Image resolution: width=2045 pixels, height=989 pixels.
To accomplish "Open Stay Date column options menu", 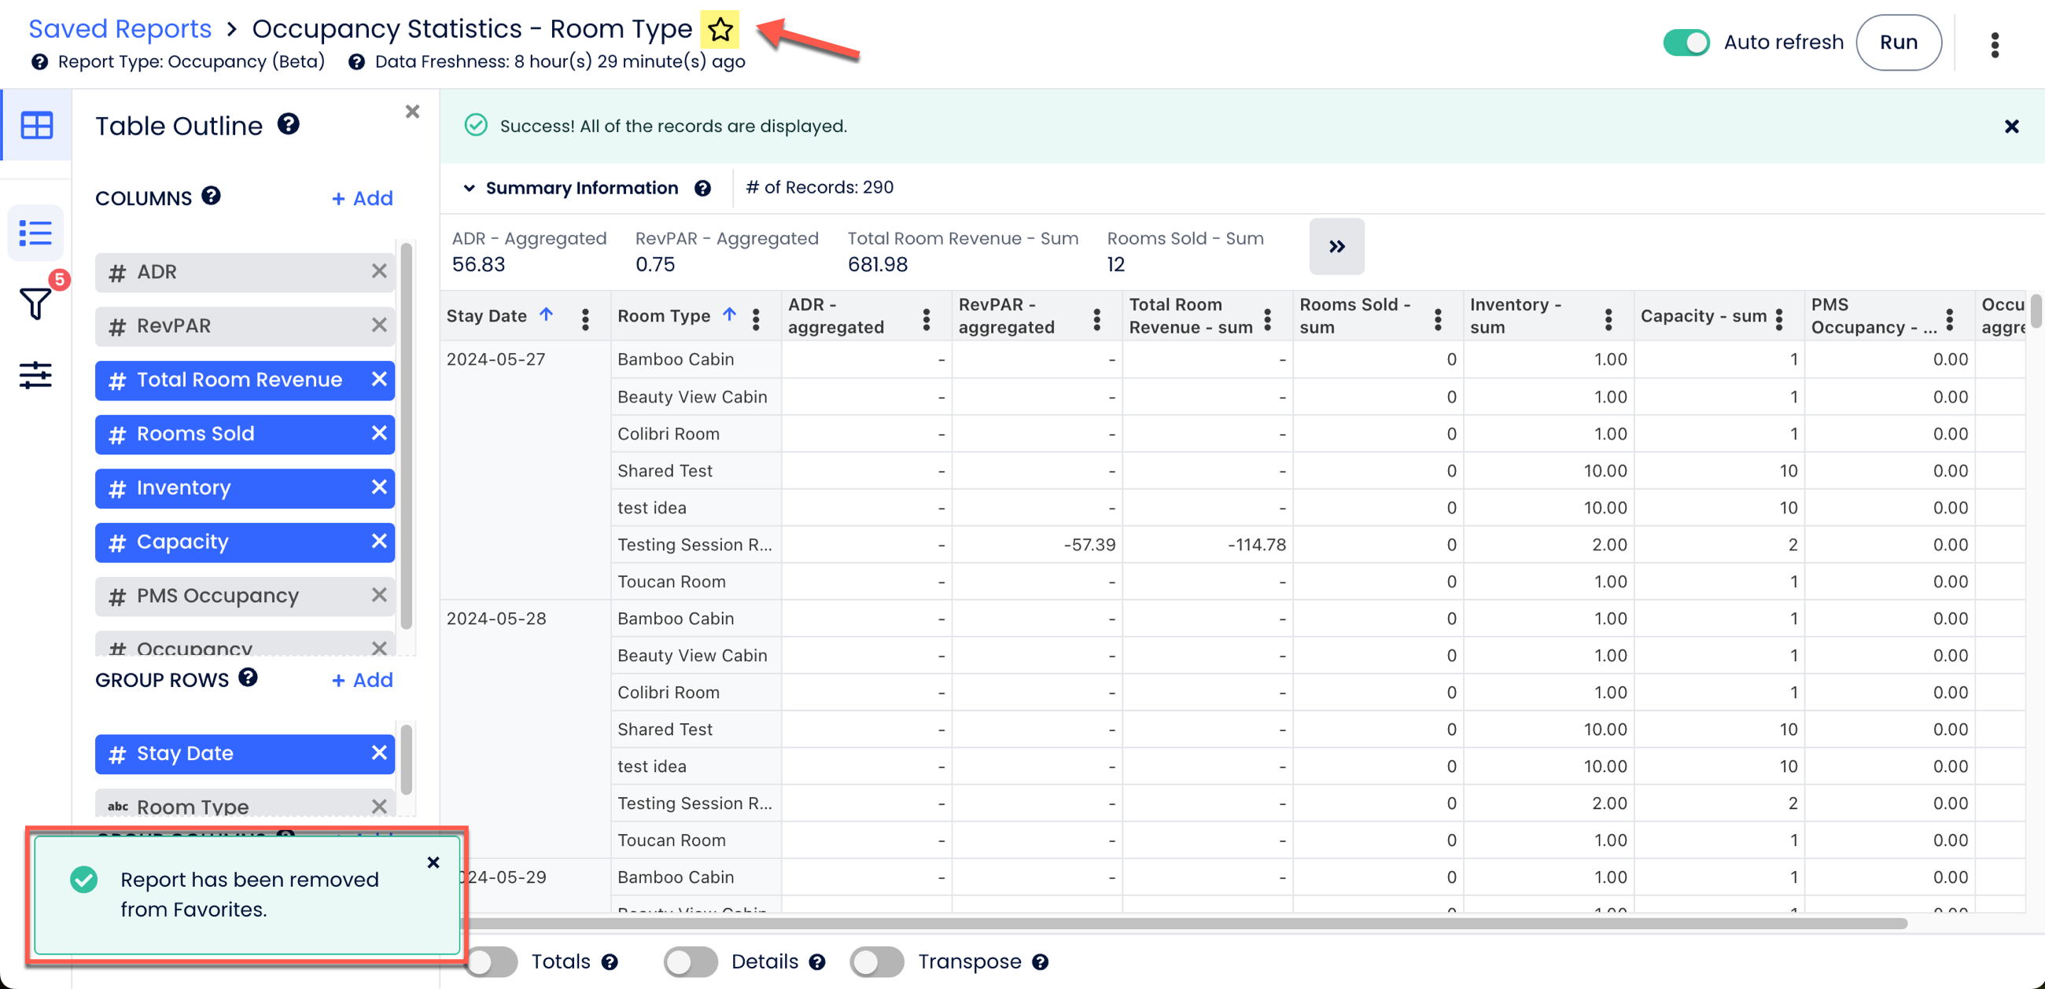I will pos(585,318).
